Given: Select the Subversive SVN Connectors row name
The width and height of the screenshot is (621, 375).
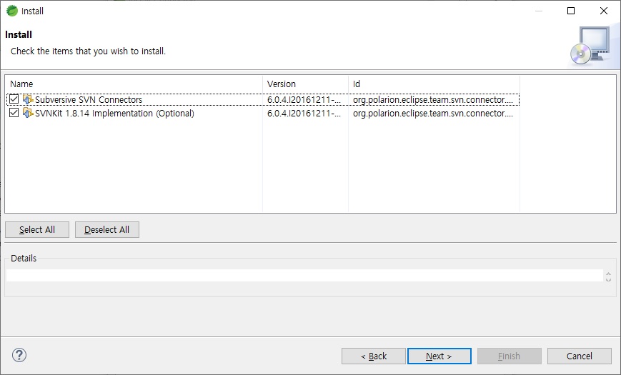Looking at the screenshot, I should pyautogui.click(x=89, y=99).
